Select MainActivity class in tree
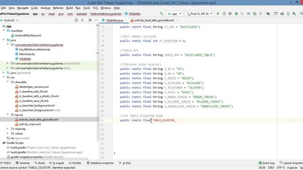The image size is (303, 170). coord(27,54)
